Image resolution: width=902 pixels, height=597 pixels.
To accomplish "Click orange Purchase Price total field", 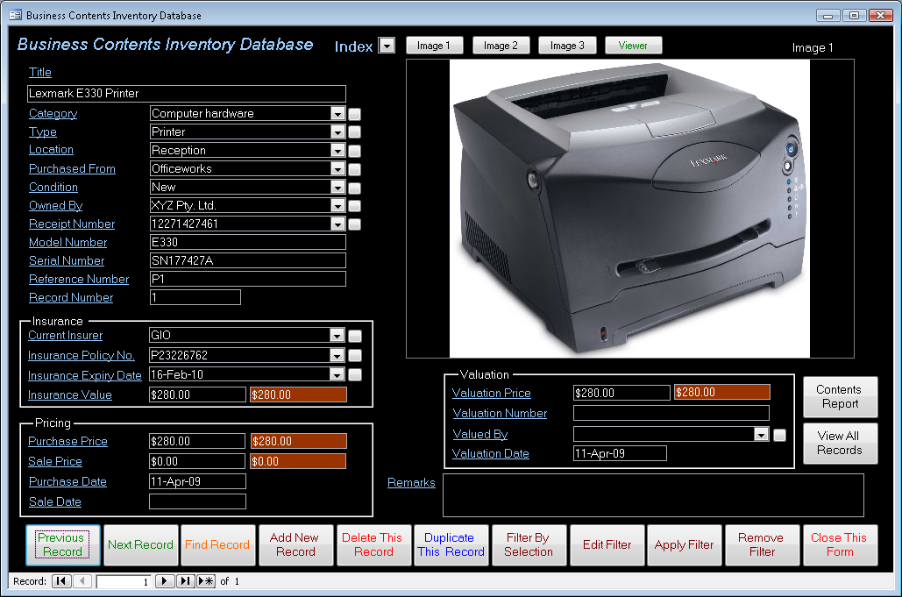I will 299,441.
